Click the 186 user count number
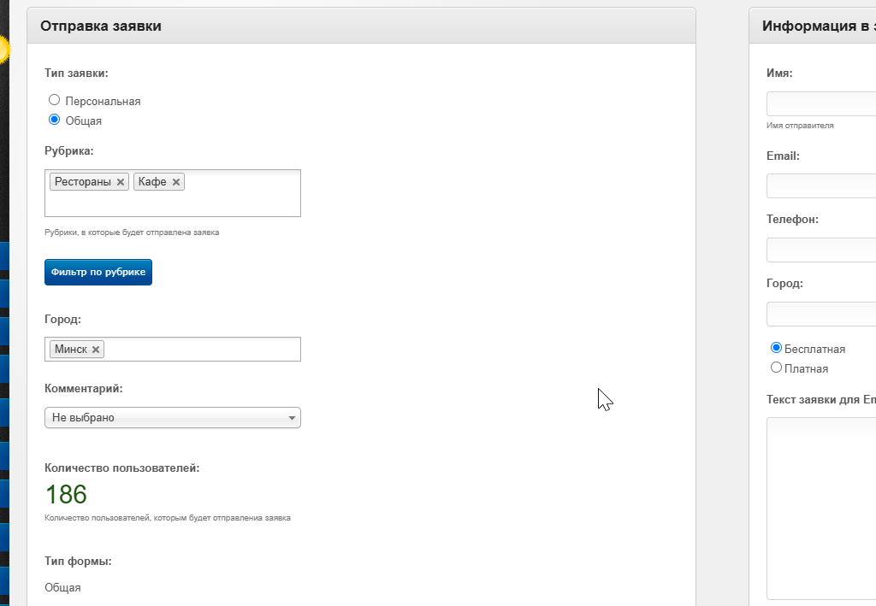This screenshot has height=606, width=876. click(66, 494)
